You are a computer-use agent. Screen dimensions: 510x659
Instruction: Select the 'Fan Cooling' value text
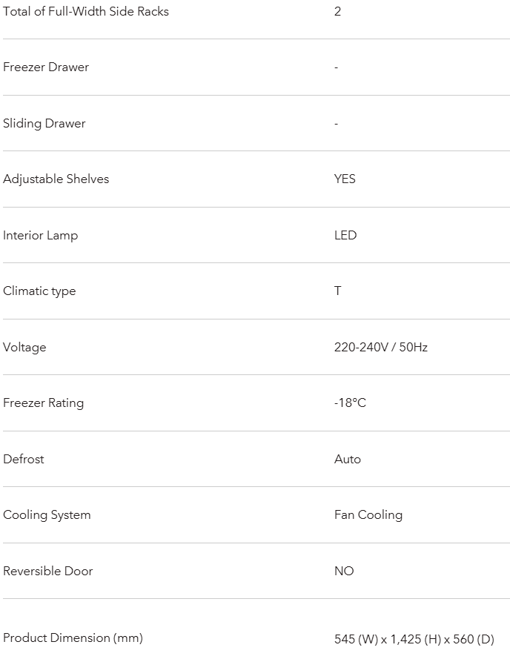[368, 514]
